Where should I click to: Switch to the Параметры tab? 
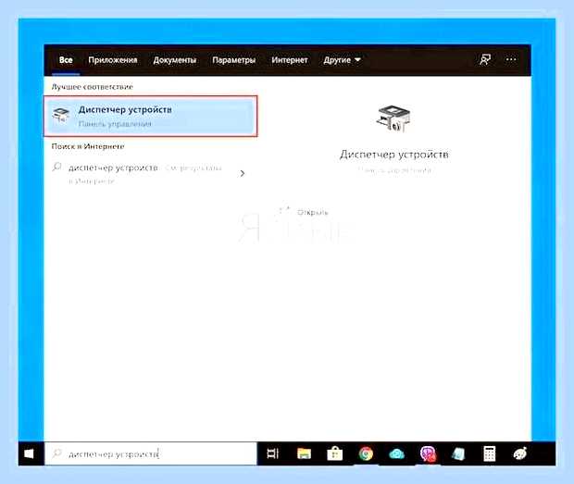(x=234, y=60)
